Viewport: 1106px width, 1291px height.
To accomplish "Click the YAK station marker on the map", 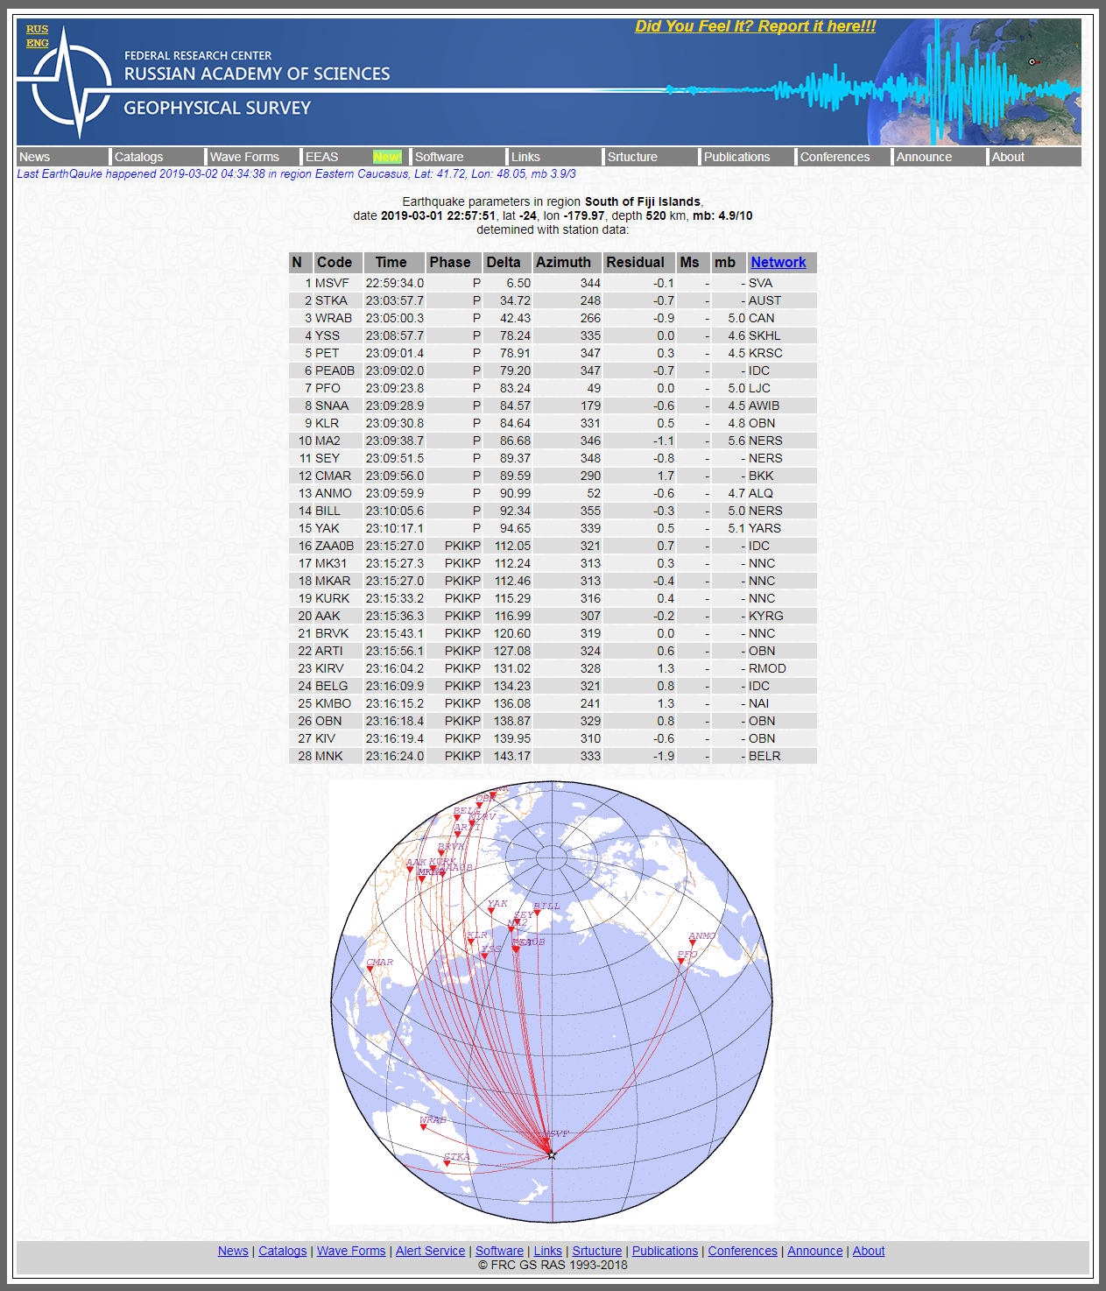I will tap(491, 911).
